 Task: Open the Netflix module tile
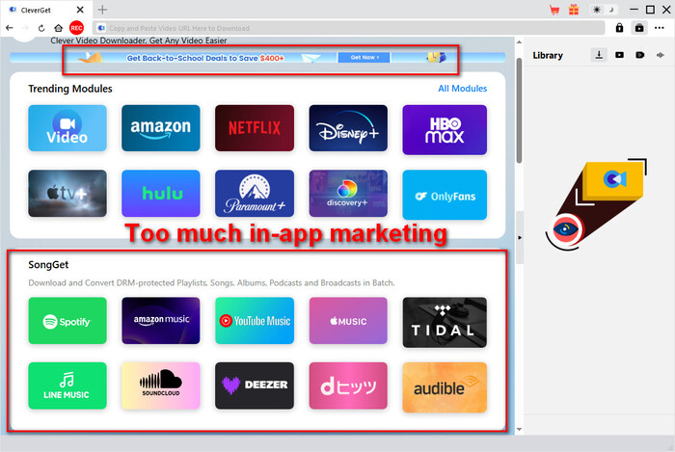click(x=255, y=128)
